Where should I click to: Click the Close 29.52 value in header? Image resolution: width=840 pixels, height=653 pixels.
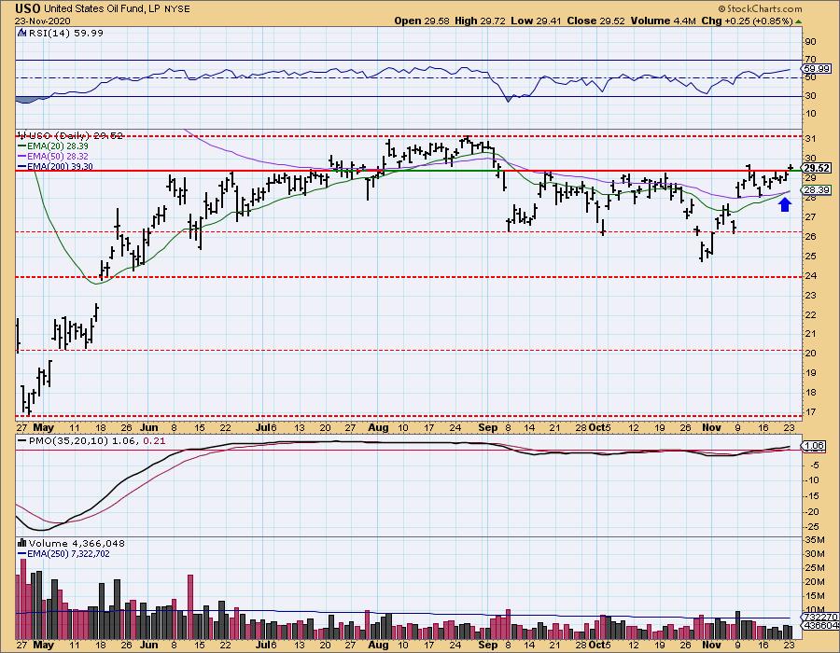point(596,21)
